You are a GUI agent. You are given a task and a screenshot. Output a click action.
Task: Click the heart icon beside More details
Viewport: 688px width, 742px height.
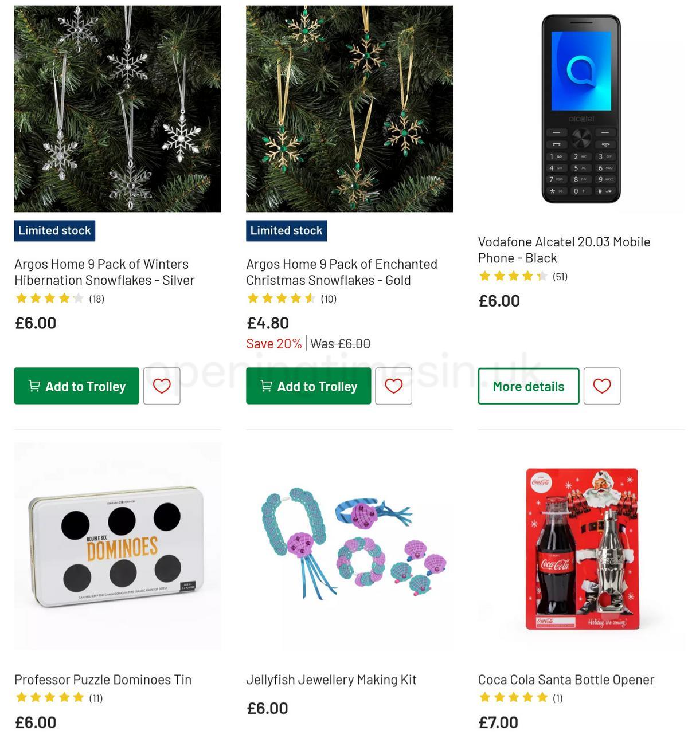coord(602,386)
